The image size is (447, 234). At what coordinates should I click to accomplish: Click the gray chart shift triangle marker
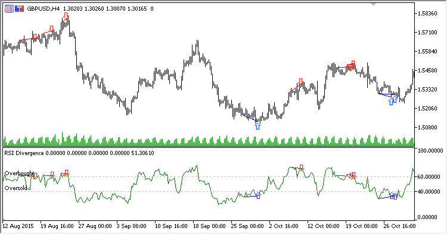pos(374,4)
